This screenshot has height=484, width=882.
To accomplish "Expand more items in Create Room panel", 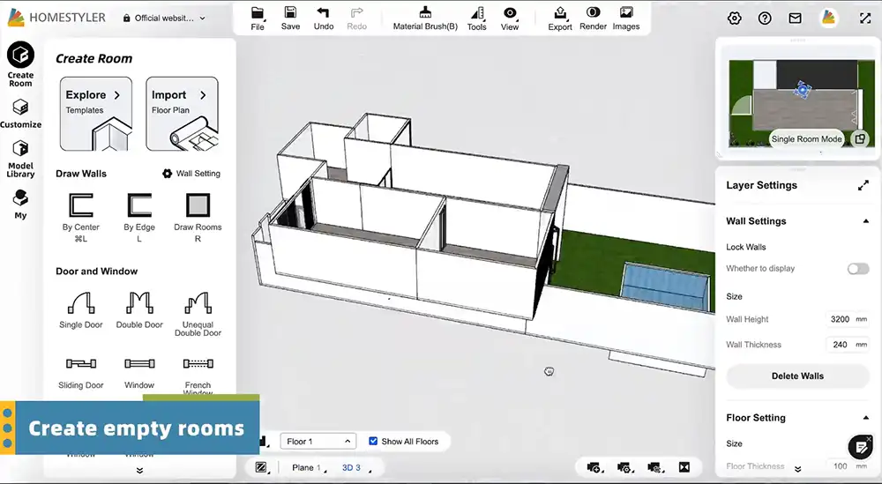I will pyautogui.click(x=139, y=471).
